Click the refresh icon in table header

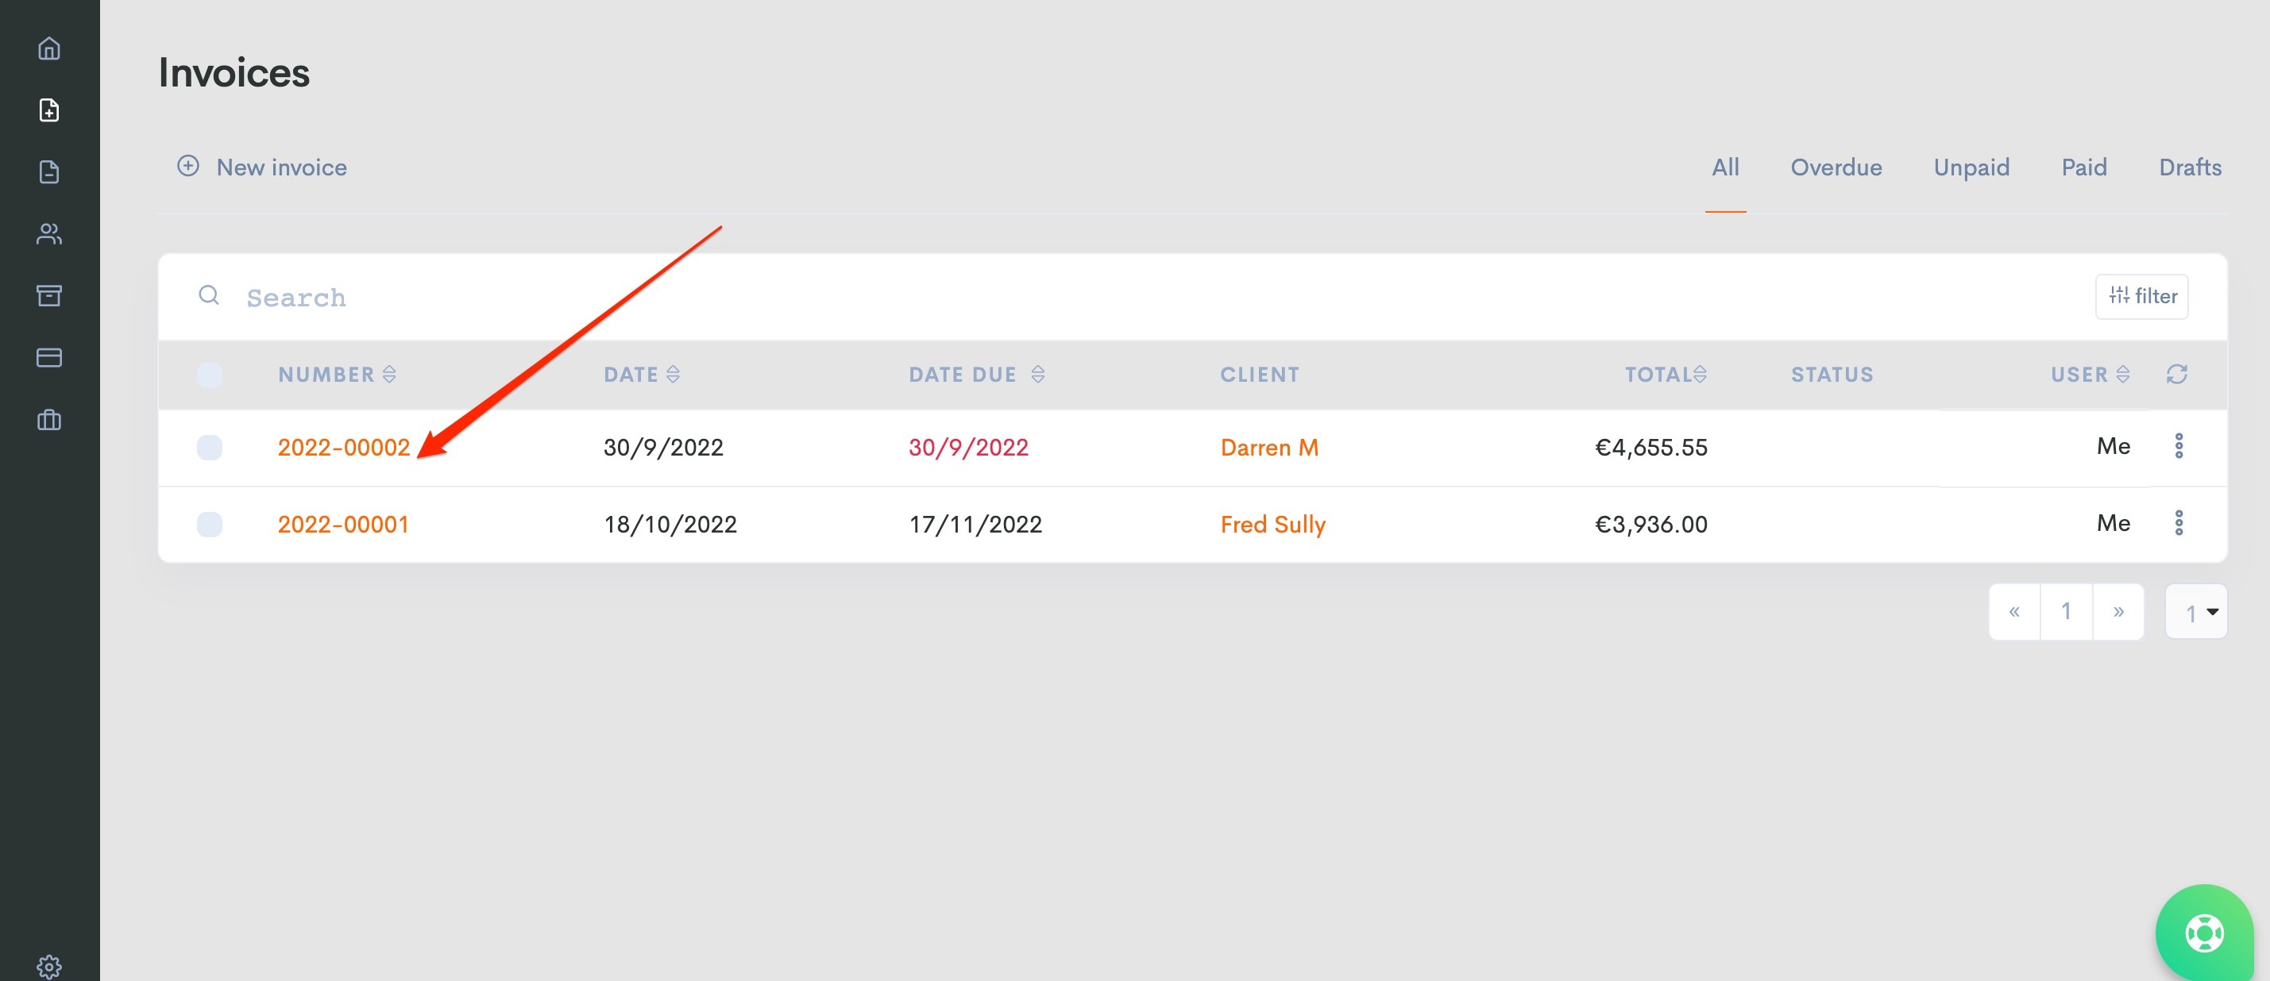[2176, 375]
